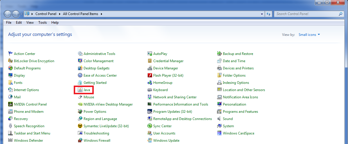Open the System link

(x=228, y=126)
